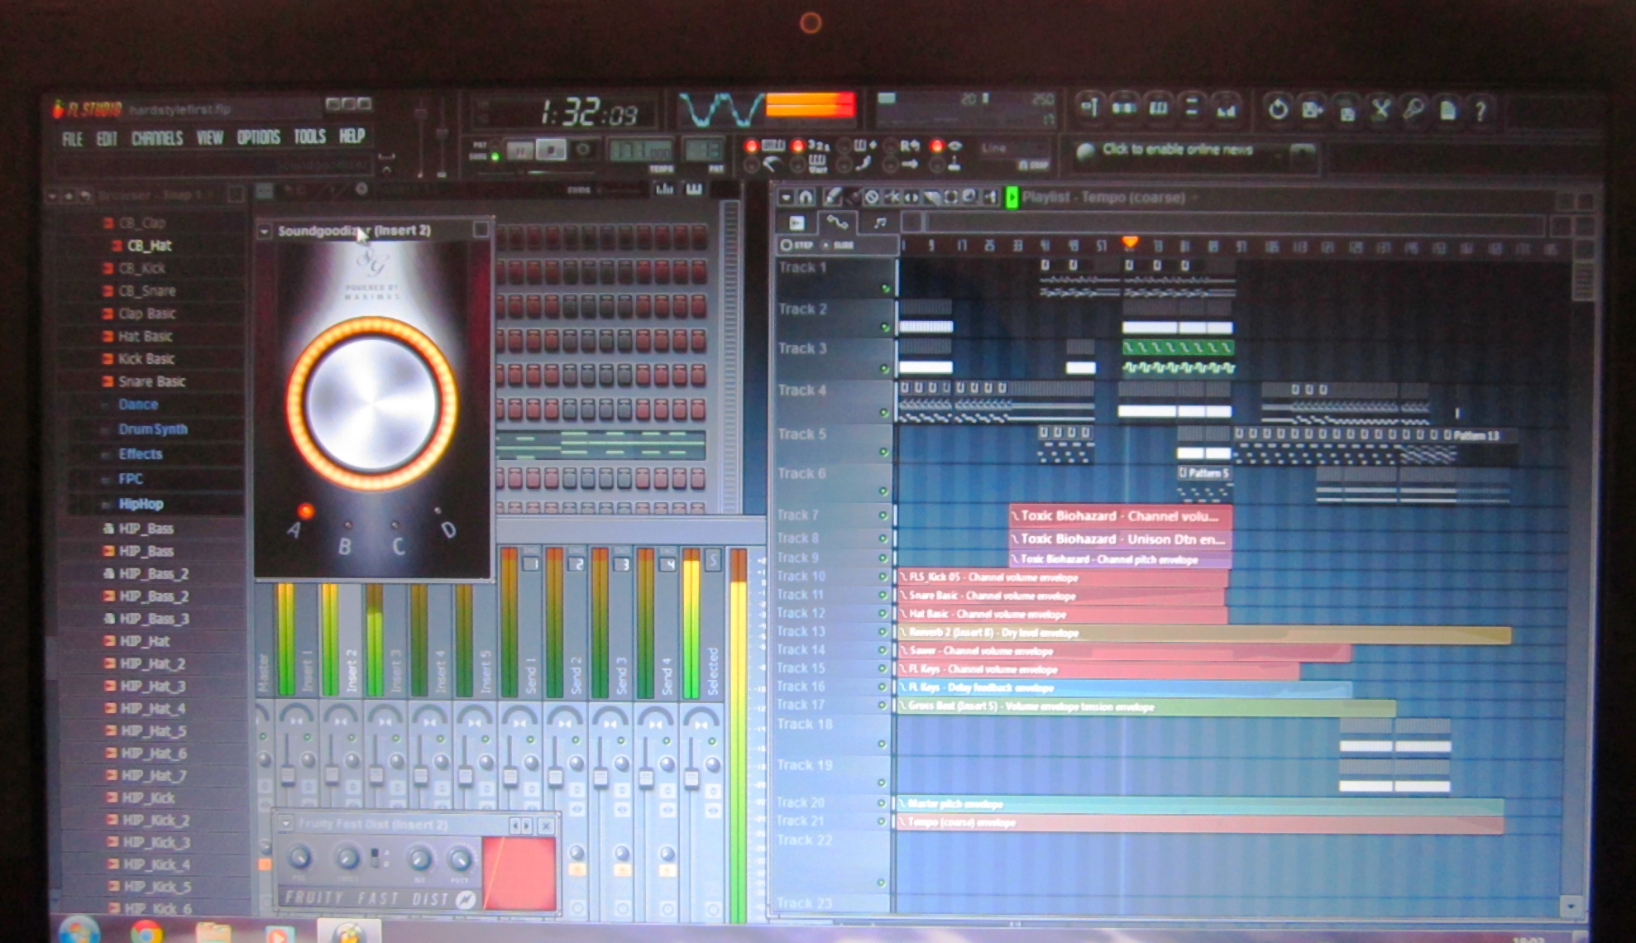Open the CHANNELS menu
This screenshot has height=943, width=1636.
pos(157,138)
